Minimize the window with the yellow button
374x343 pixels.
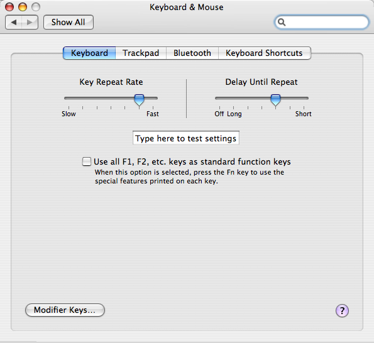point(23,7)
